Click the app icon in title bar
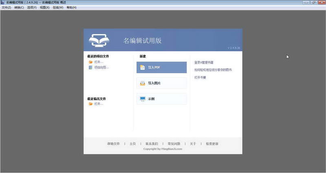 pyautogui.click(x=2, y=2)
